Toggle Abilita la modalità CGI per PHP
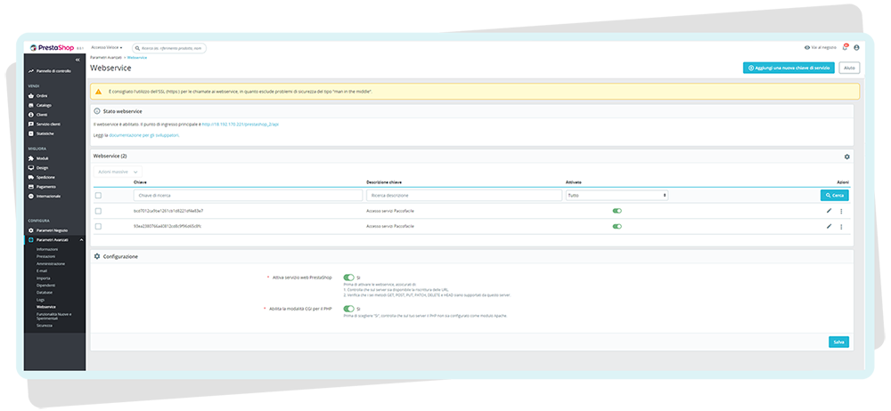 tap(349, 309)
